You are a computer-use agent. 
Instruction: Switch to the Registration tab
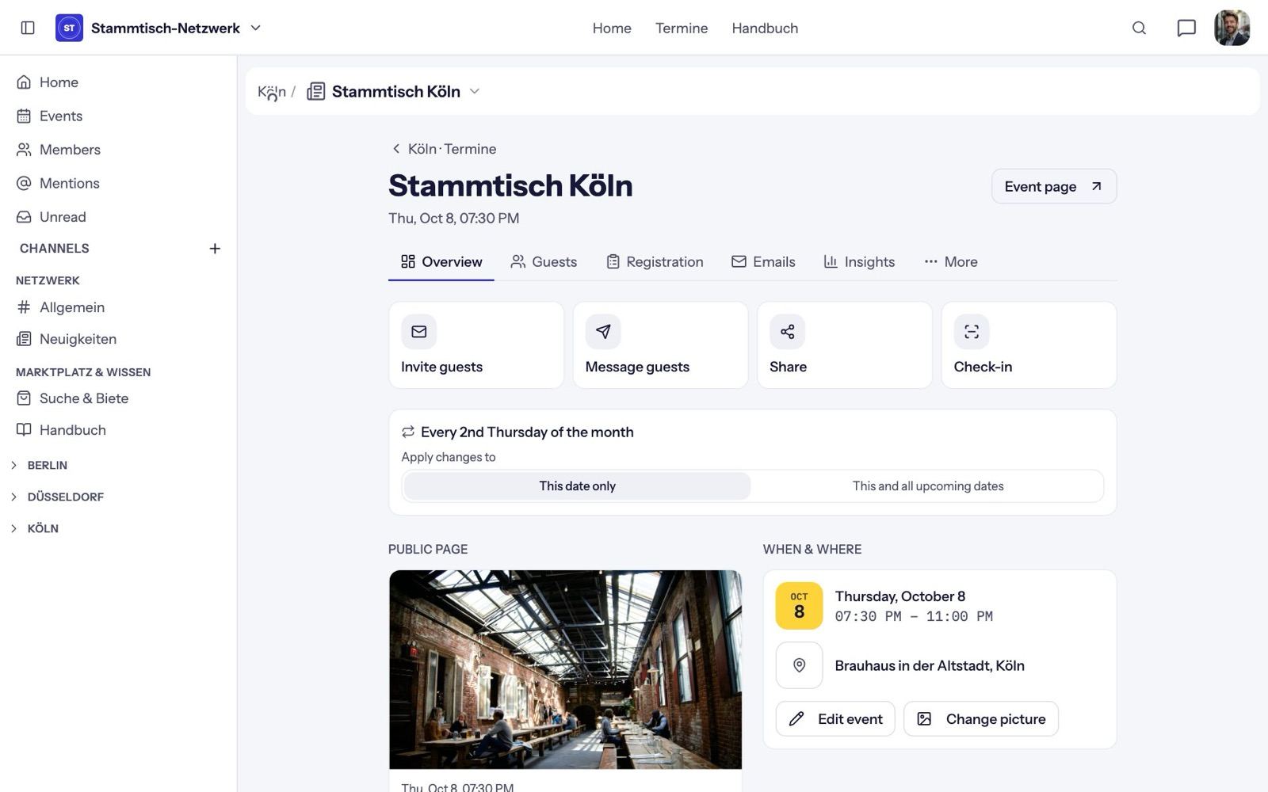pyautogui.click(x=655, y=262)
